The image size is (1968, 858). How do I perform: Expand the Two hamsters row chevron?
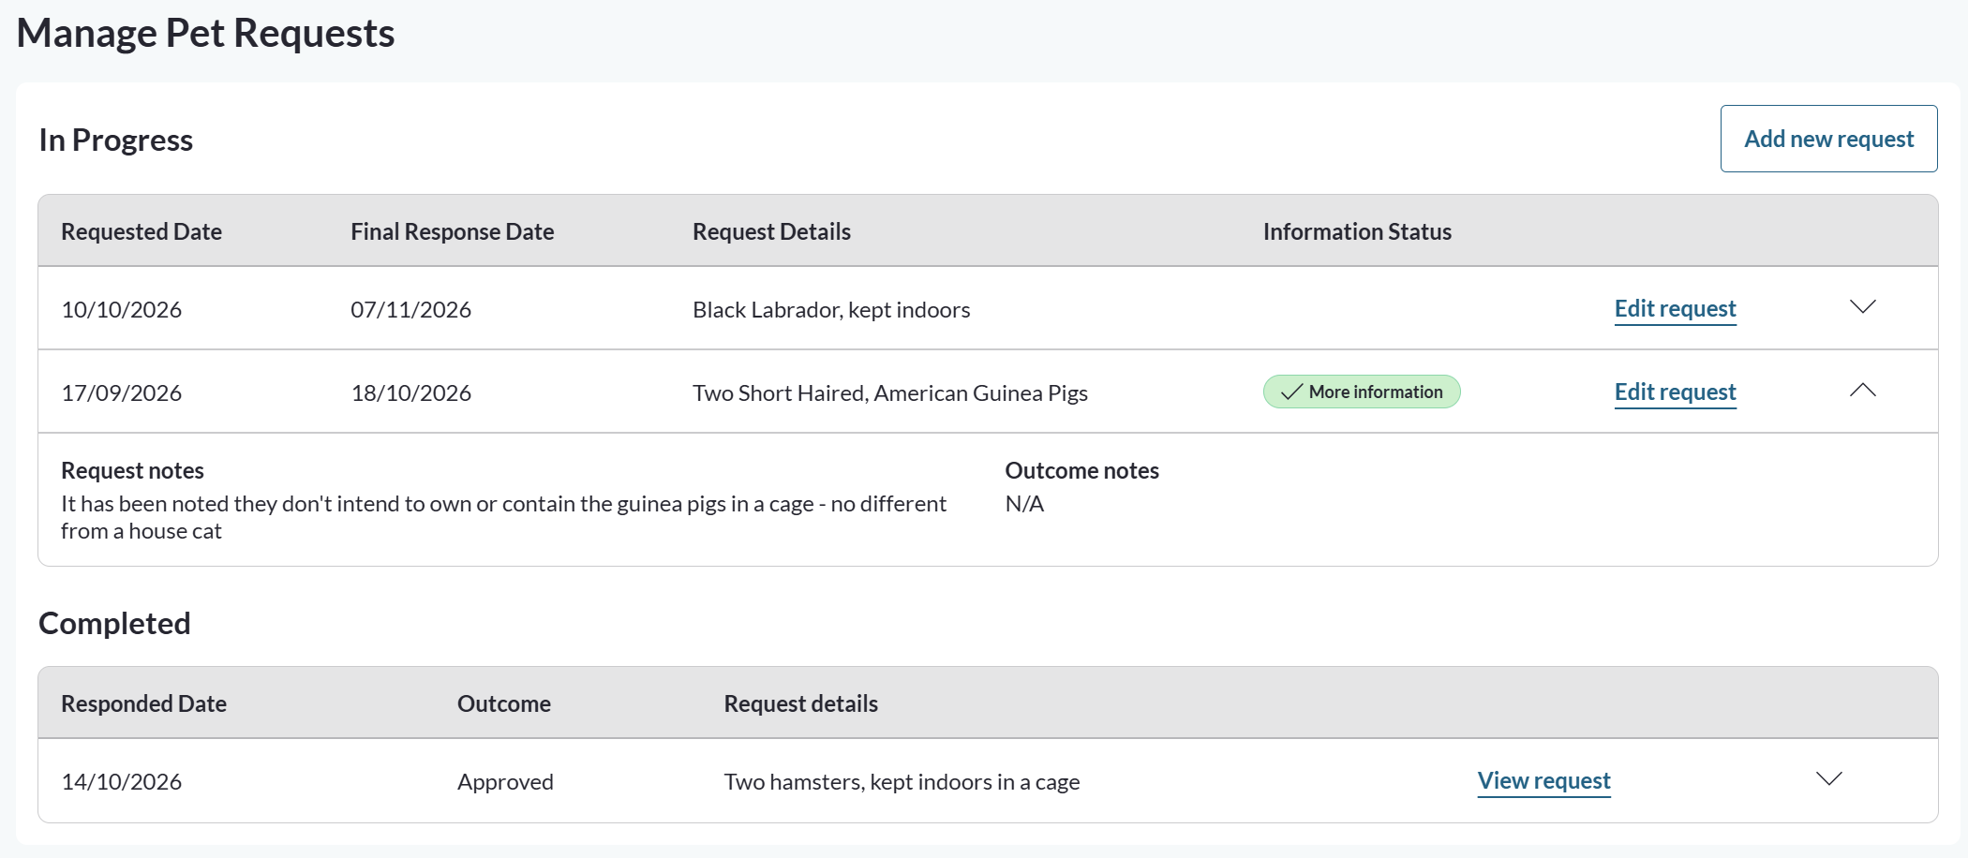click(1828, 779)
